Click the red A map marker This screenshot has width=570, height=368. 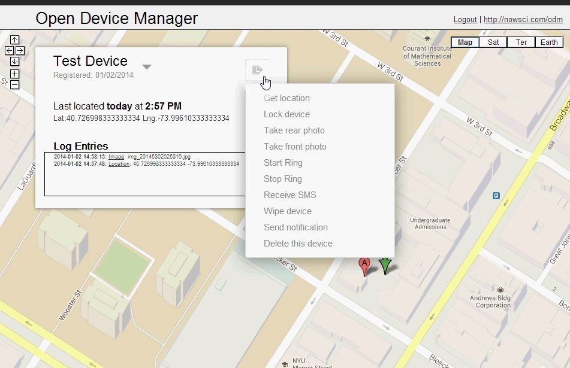click(364, 266)
